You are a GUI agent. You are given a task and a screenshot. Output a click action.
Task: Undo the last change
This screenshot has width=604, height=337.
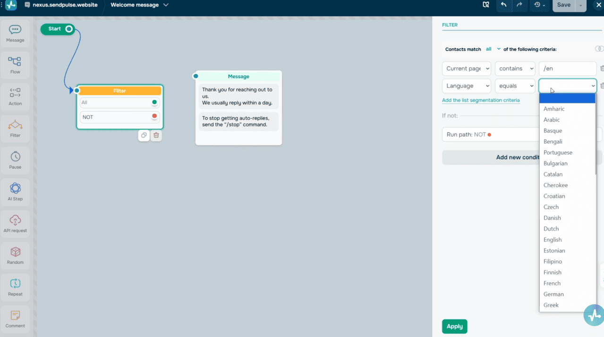503,5
